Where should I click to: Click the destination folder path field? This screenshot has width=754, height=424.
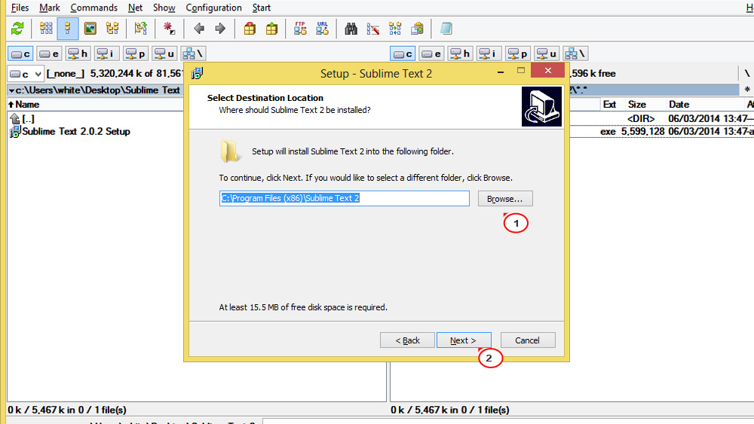pyautogui.click(x=345, y=198)
